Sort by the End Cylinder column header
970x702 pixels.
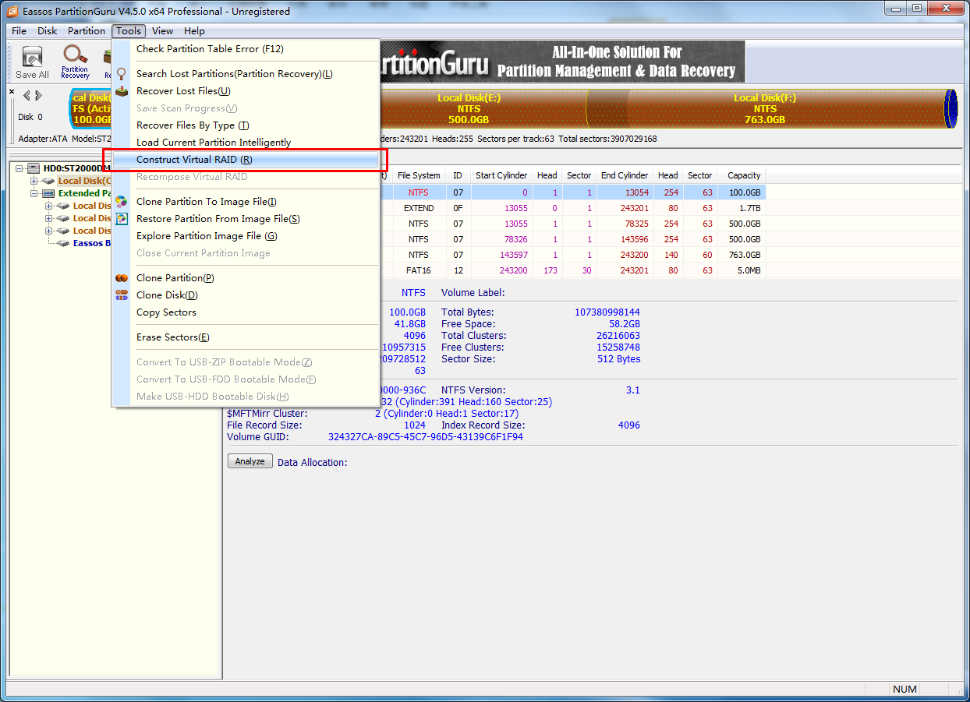(x=625, y=175)
